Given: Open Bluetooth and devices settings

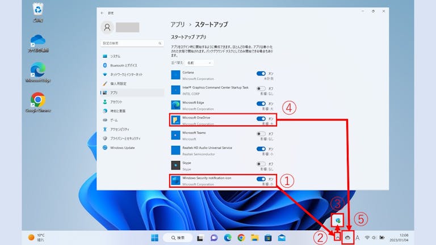Looking at the screenshot, I should [132, 66].
